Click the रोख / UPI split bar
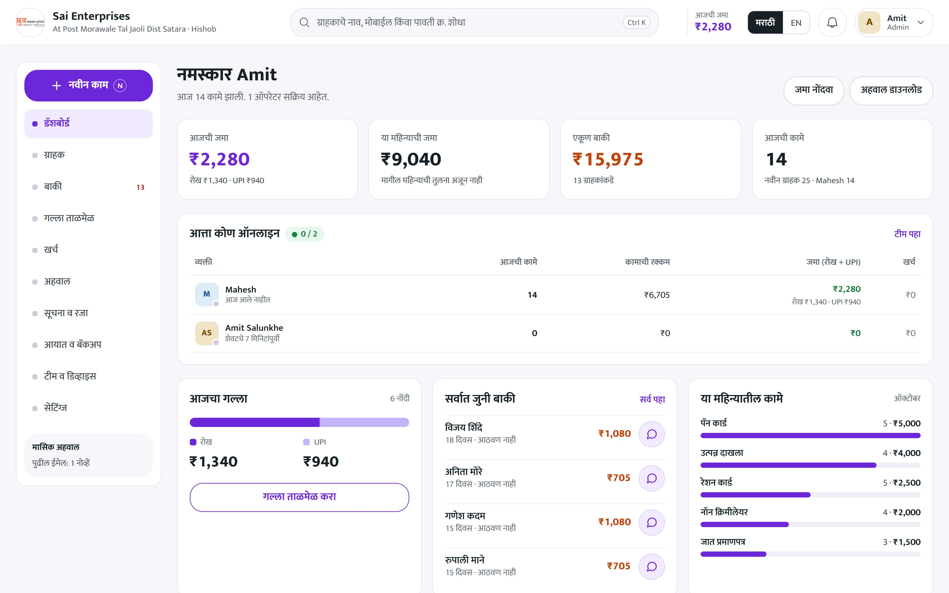 pyautogui.click(x=299, y=422)
